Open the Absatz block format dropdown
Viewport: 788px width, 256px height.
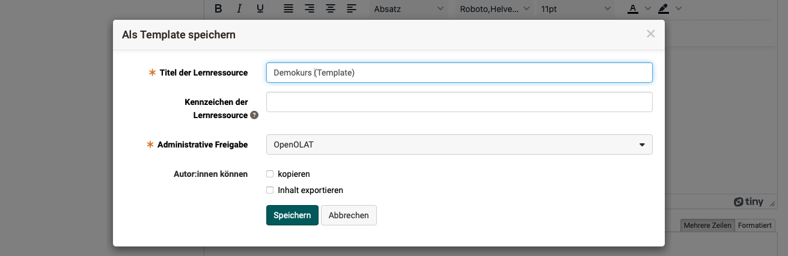[x=409, y=8]
